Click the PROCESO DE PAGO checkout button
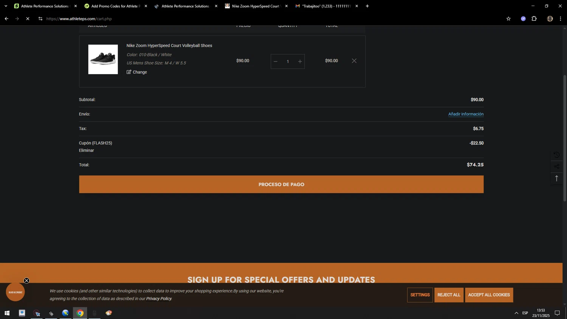 tap(281, 184)
